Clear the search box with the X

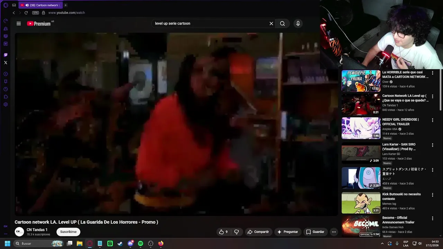(271, 24)
